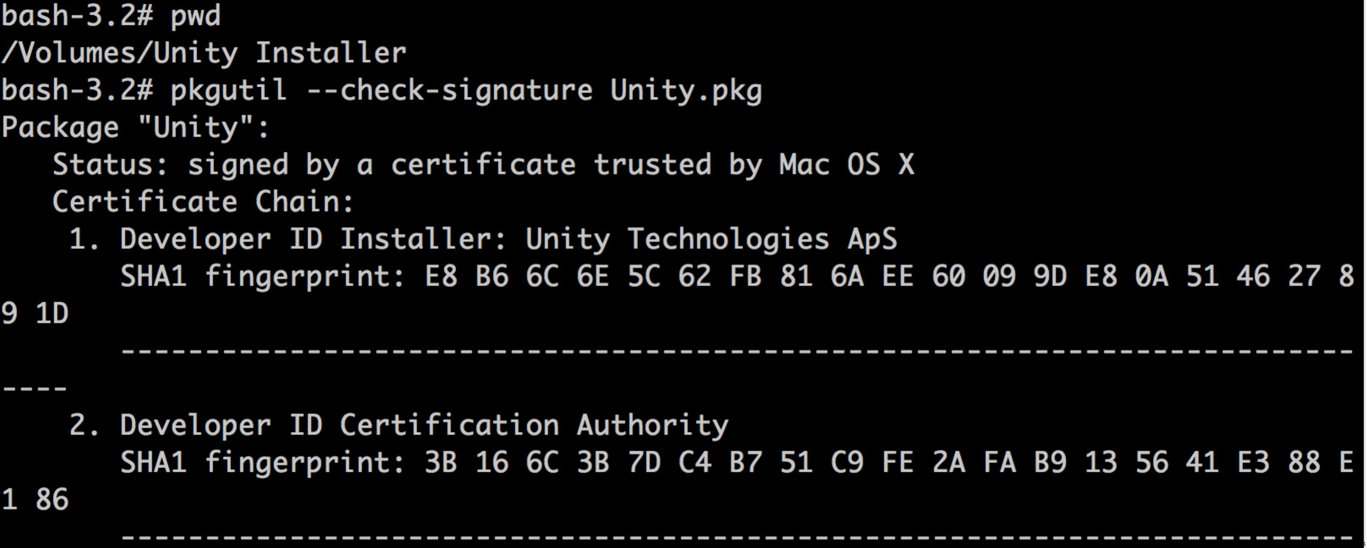Click the "Unity.pkg" filename argument
1367x548 pixels.
pyautogui.click(x=686, y=90)
